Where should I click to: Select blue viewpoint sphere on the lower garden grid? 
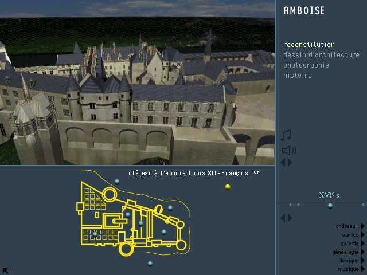point(95,234)
